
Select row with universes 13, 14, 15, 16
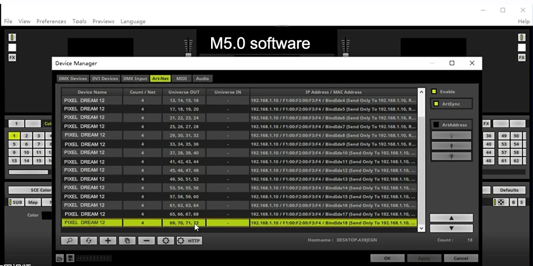[x=239, y=101]
